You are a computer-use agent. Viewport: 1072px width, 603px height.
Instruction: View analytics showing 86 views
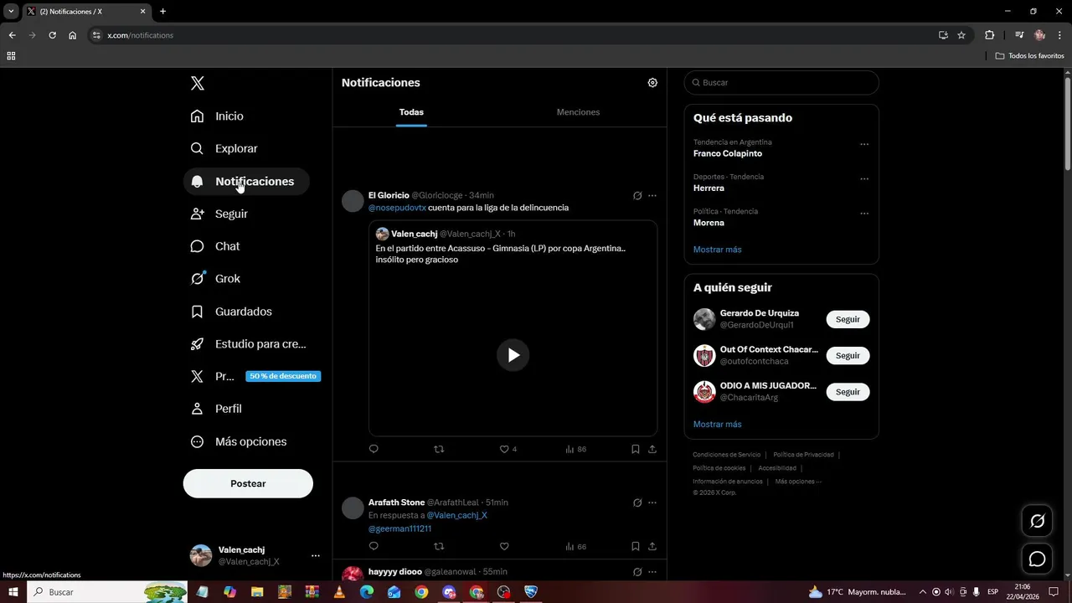tap(576, 449)
